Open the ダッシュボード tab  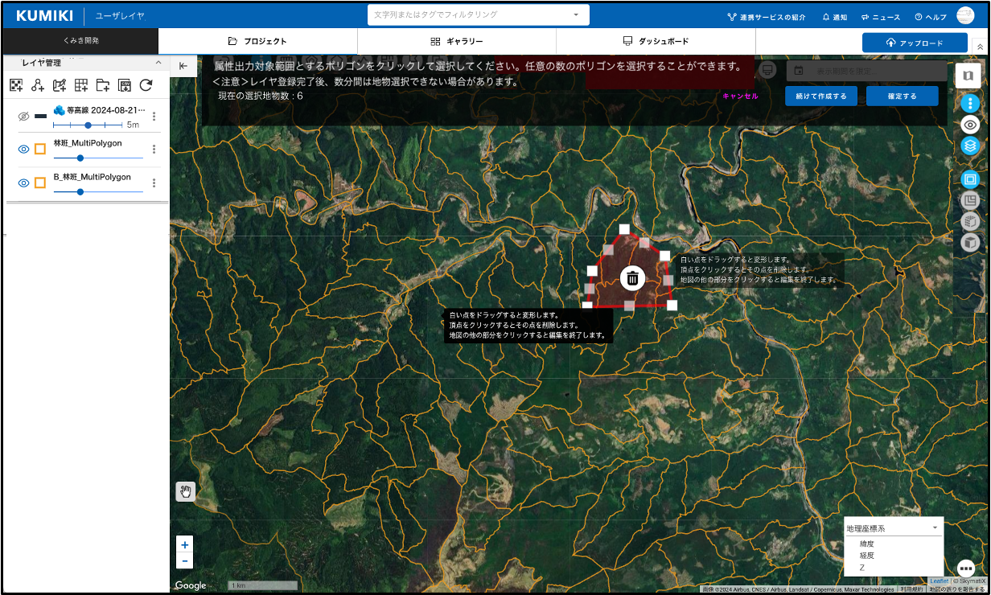pos(656,41)
